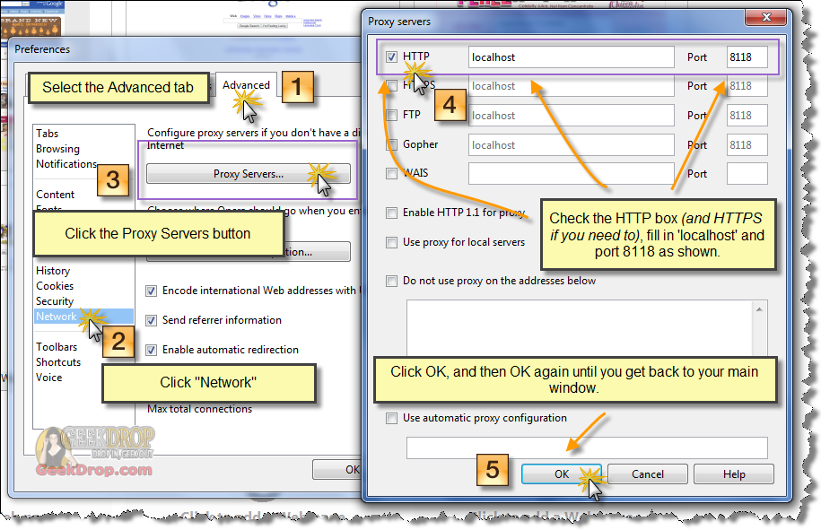
Task: Enable the FTP proxy checkbox
Action: 391,115
